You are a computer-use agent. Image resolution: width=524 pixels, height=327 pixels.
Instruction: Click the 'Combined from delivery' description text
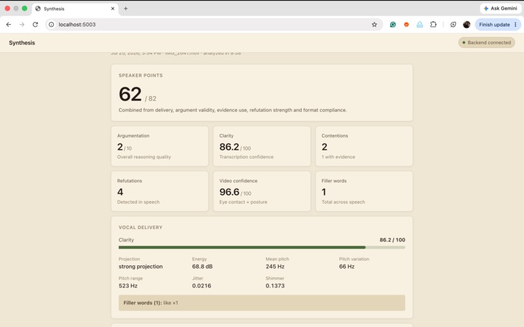[x=233, y=110]
